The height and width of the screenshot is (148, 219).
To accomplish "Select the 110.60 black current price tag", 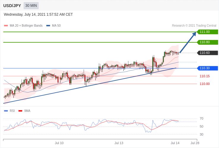I will coord(207,53).
